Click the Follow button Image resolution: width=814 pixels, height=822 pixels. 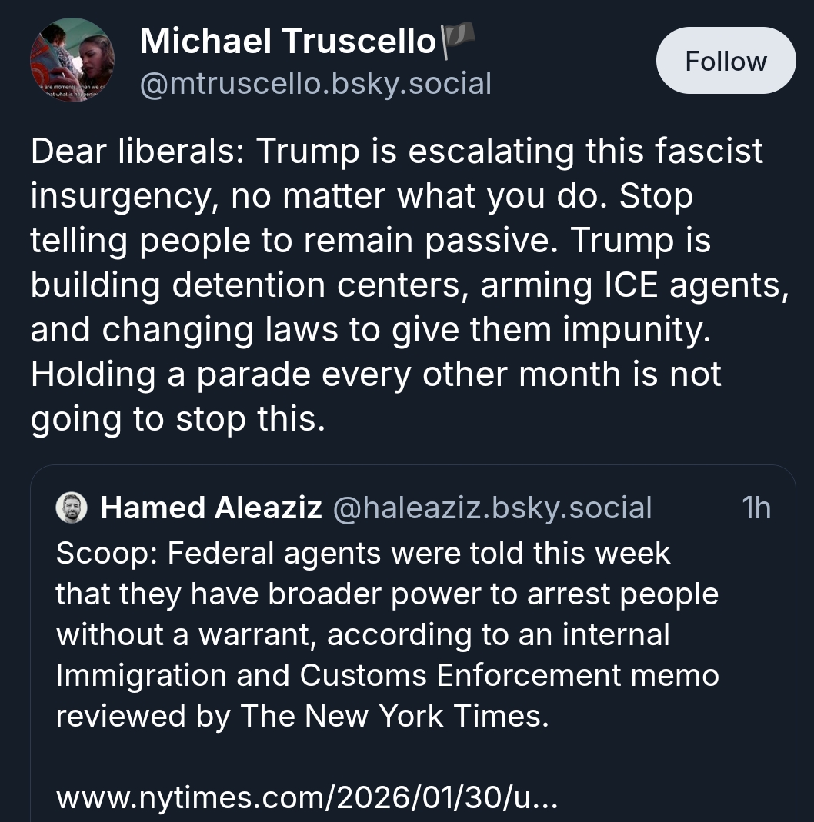click(x=726, y=61)
